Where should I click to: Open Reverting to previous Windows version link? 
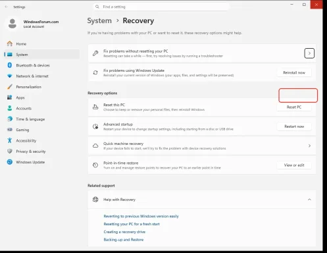[x=141, y=216]
